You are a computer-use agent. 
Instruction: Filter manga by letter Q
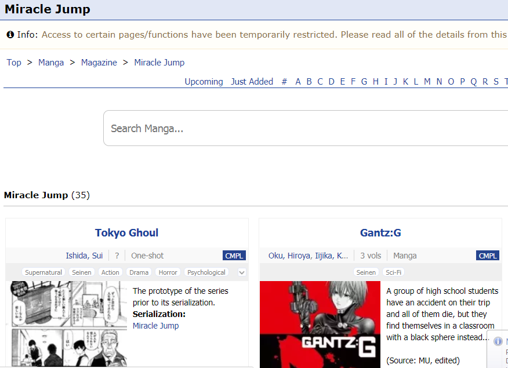click(474, 82)
